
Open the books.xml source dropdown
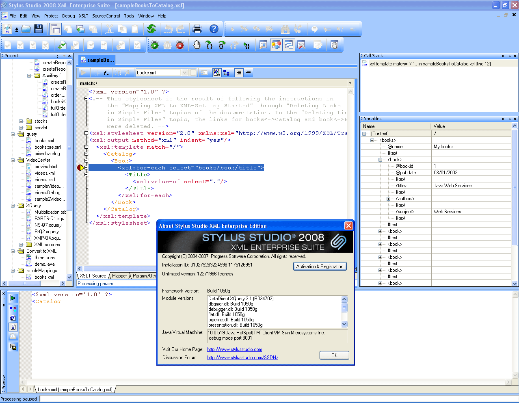tap(184, 73)
